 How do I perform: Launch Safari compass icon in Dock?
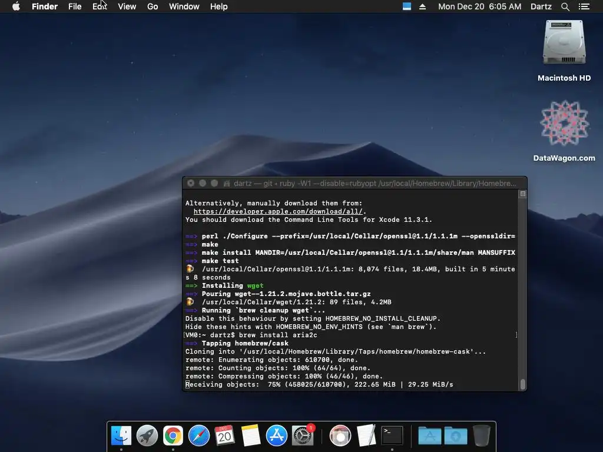point(199,436)
